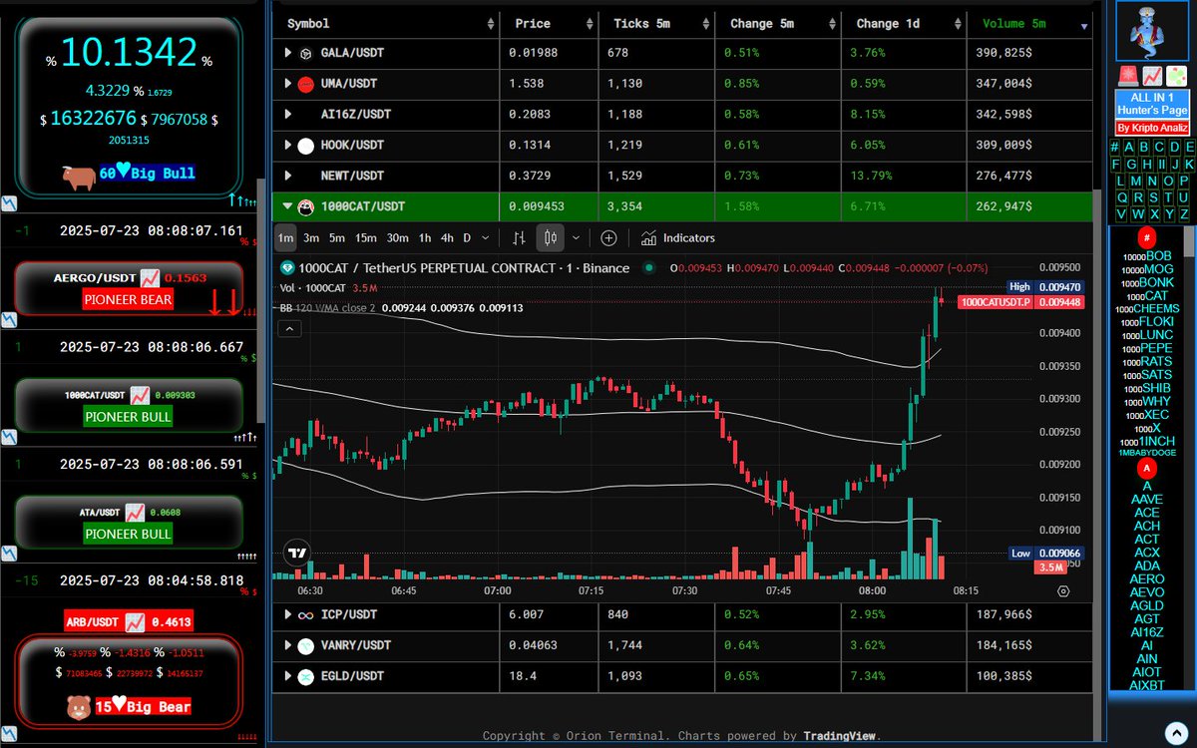
Task: Sort table by Volume 5m column
Action: coord(1030,23)
